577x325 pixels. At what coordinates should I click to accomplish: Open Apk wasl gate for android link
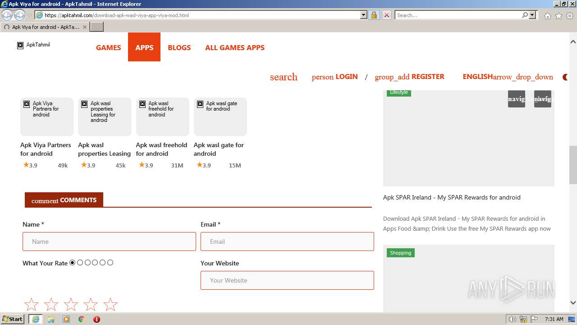coord(219,149)
